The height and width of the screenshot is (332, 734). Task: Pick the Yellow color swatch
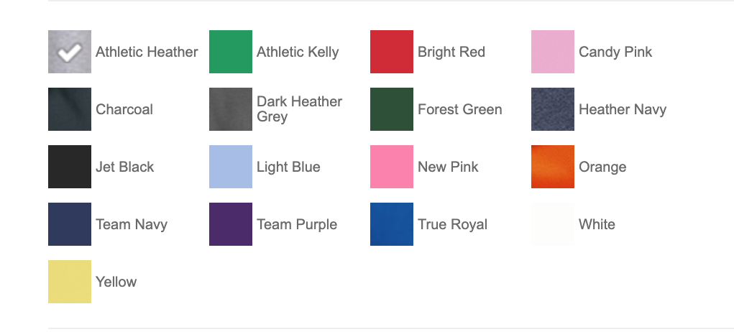[x=70, y=282]
